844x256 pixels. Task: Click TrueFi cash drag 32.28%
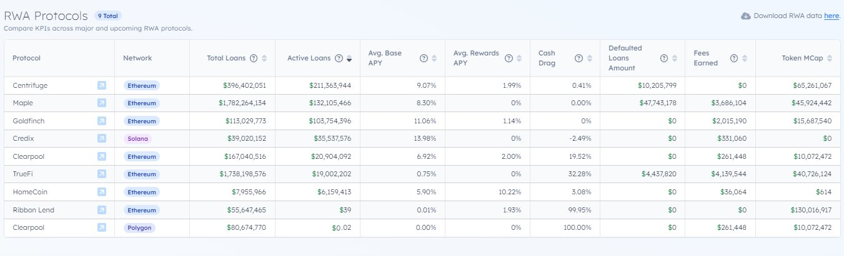click(580, 174)
